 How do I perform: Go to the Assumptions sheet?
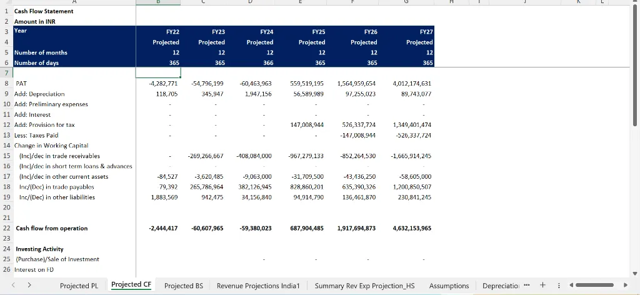pyautogui.click(x=449, y=286)
